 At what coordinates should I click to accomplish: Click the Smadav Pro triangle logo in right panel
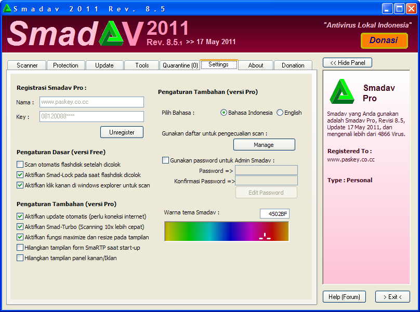342,91
